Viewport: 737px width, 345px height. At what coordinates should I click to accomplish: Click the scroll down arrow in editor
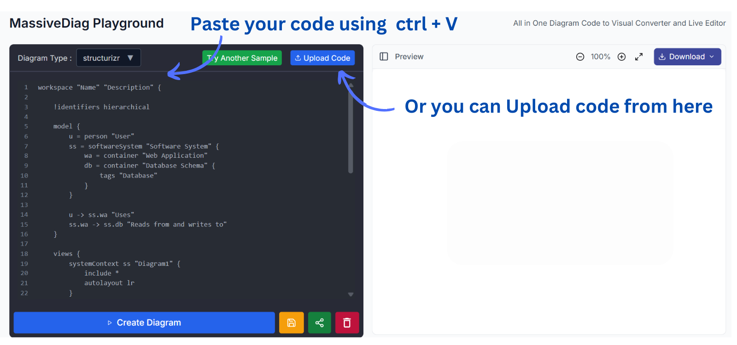coord(351,294)
